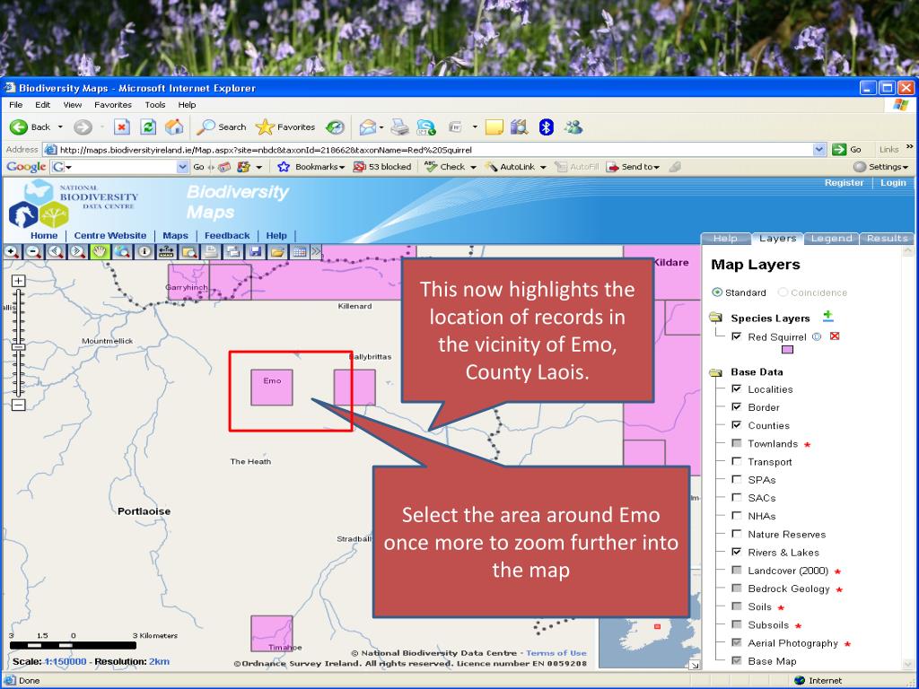Viewport: 919px width, 689px height.
Task: Expand the map toolbar overflow chevron
Action: point(317,251)
